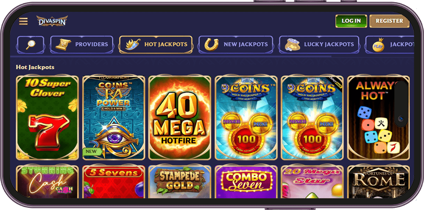This screenshot has height=210, width=424.
Task: Launch Coins of Ra Power game
Action: (114, 117)
